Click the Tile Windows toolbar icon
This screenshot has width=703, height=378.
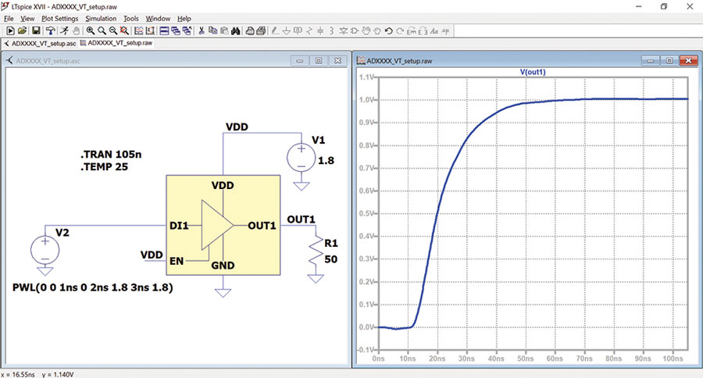164,30
